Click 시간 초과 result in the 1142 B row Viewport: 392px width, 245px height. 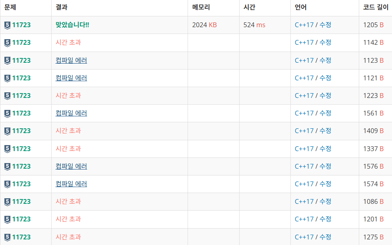pos(68,42)
